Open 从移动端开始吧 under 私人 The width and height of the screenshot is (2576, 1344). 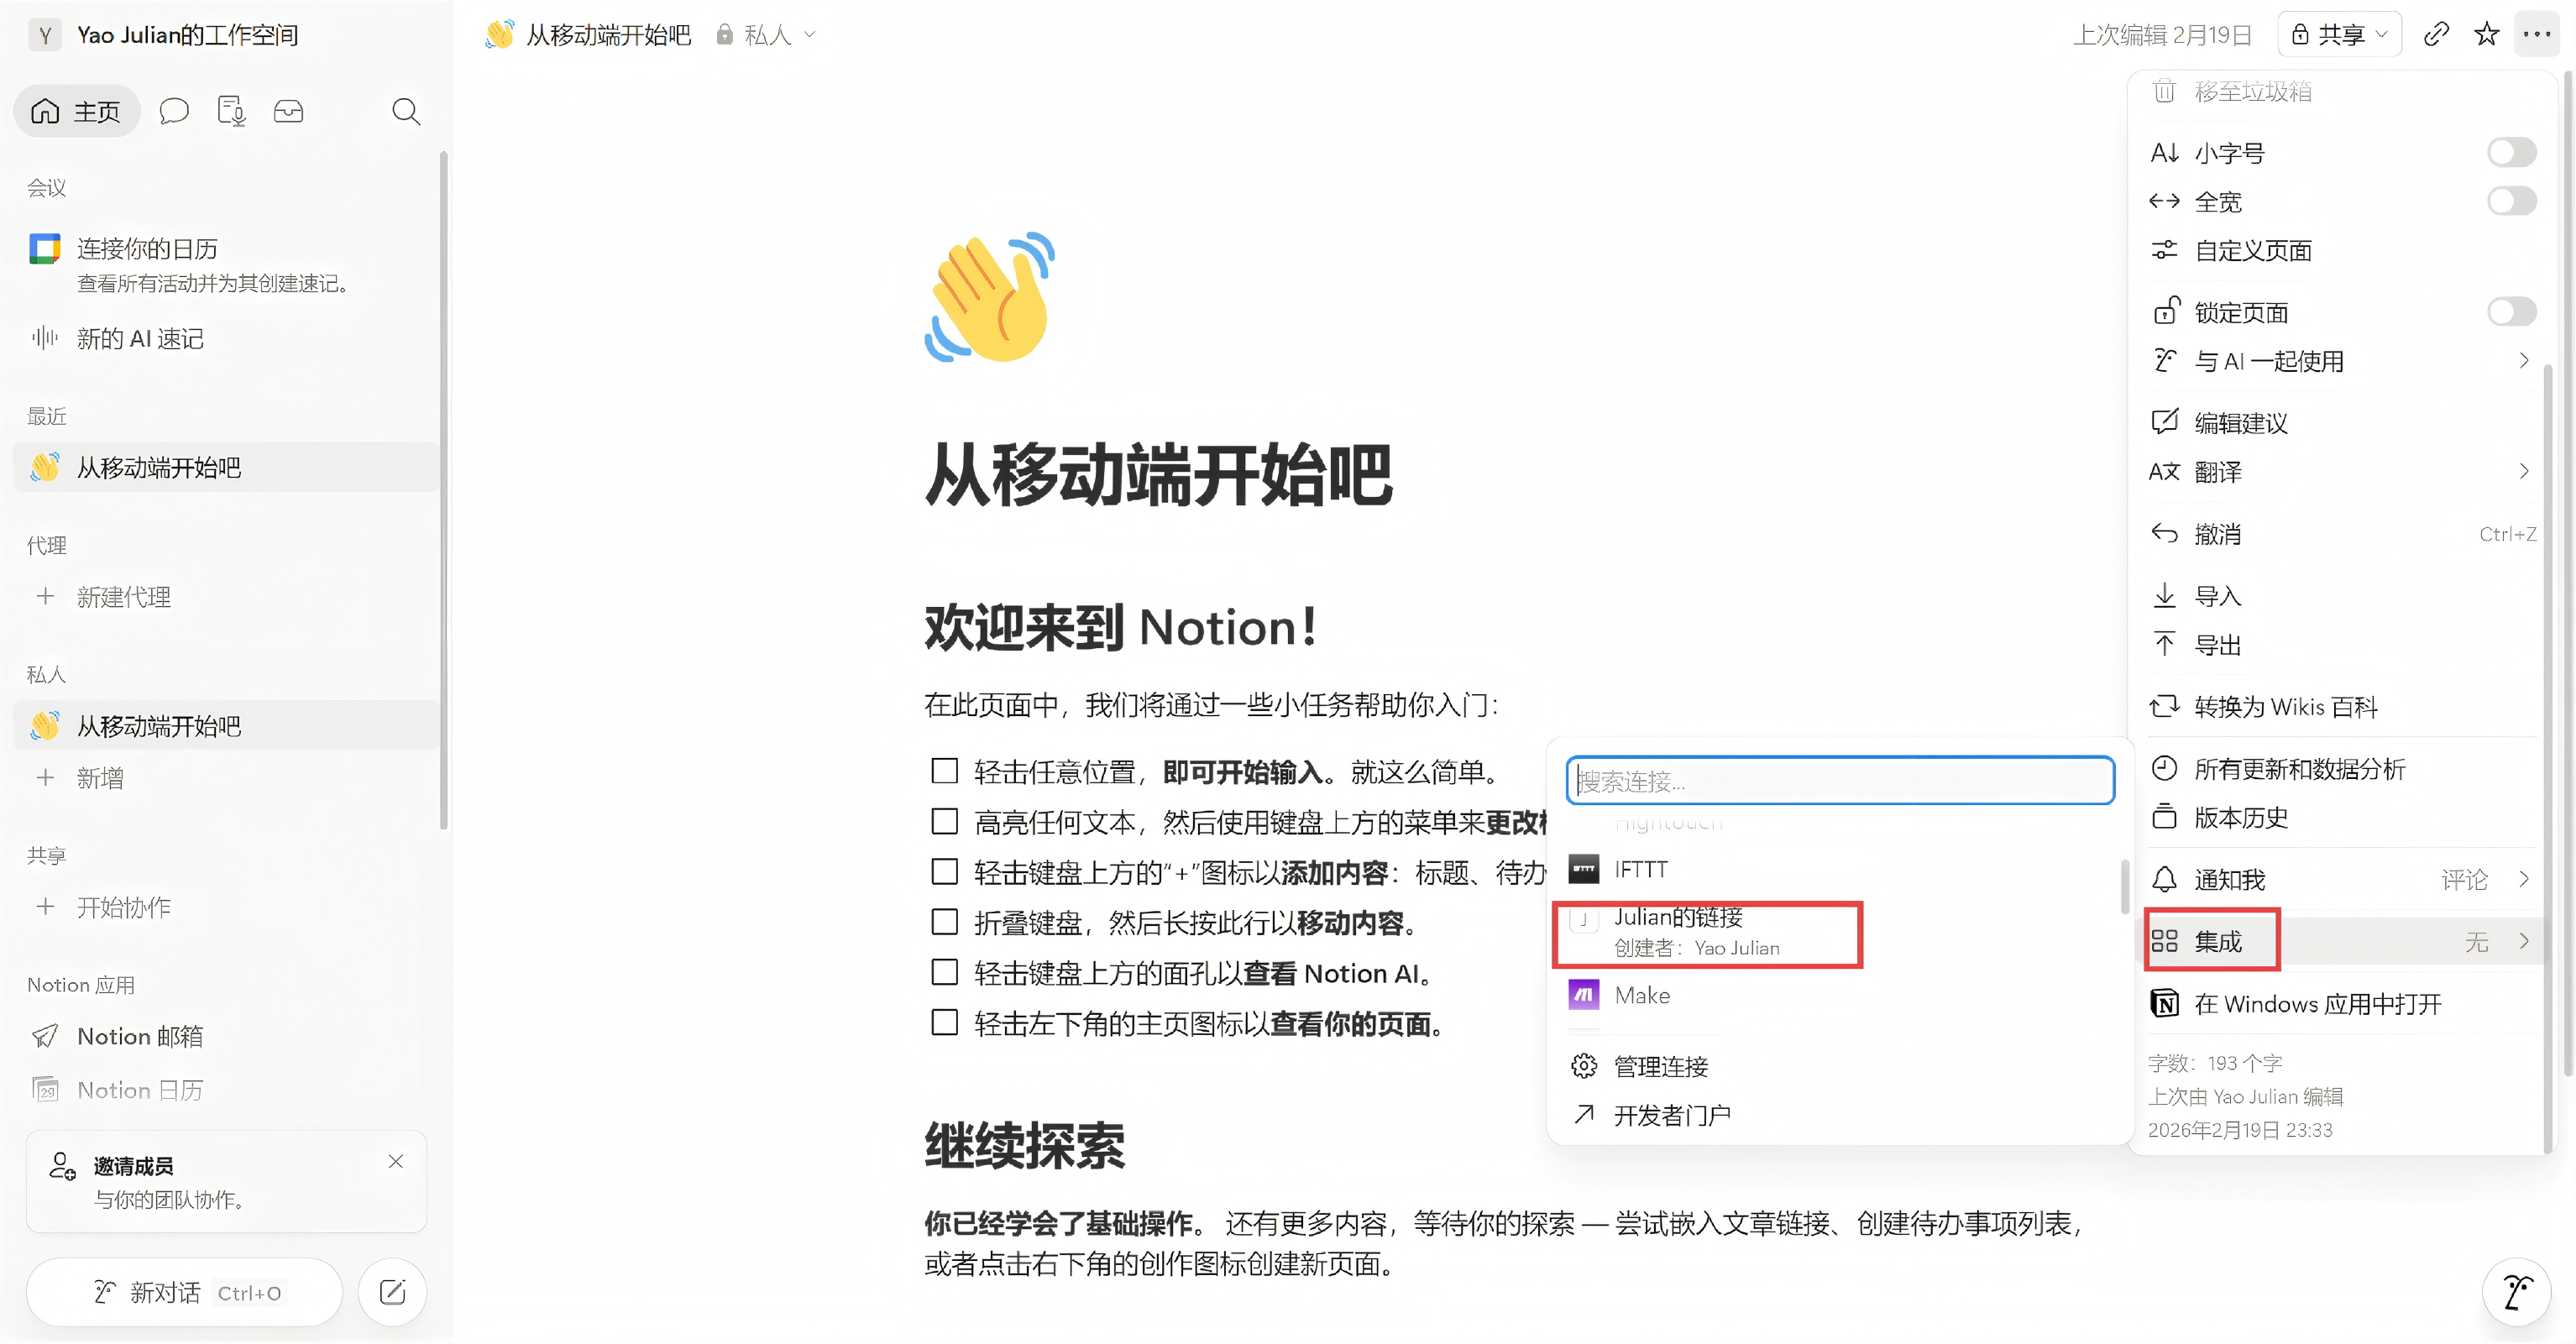[x=226, y=726]
